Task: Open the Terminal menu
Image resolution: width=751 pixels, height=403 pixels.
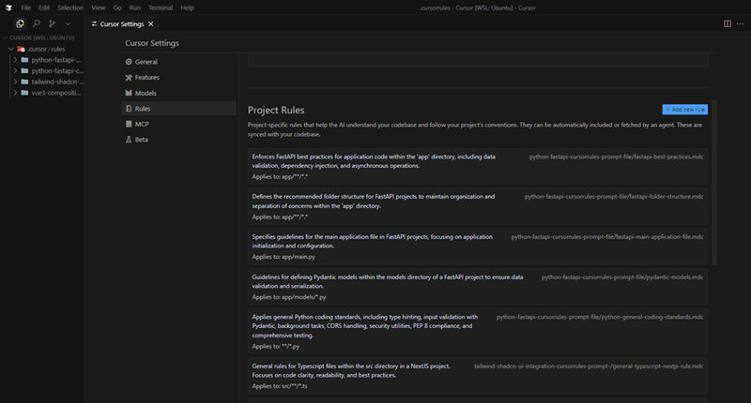Action: [x=161, y=7]
